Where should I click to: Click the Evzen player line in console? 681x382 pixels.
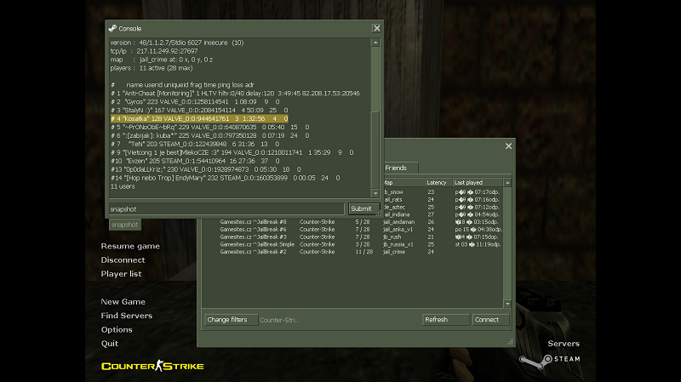(x=195, y=161)
